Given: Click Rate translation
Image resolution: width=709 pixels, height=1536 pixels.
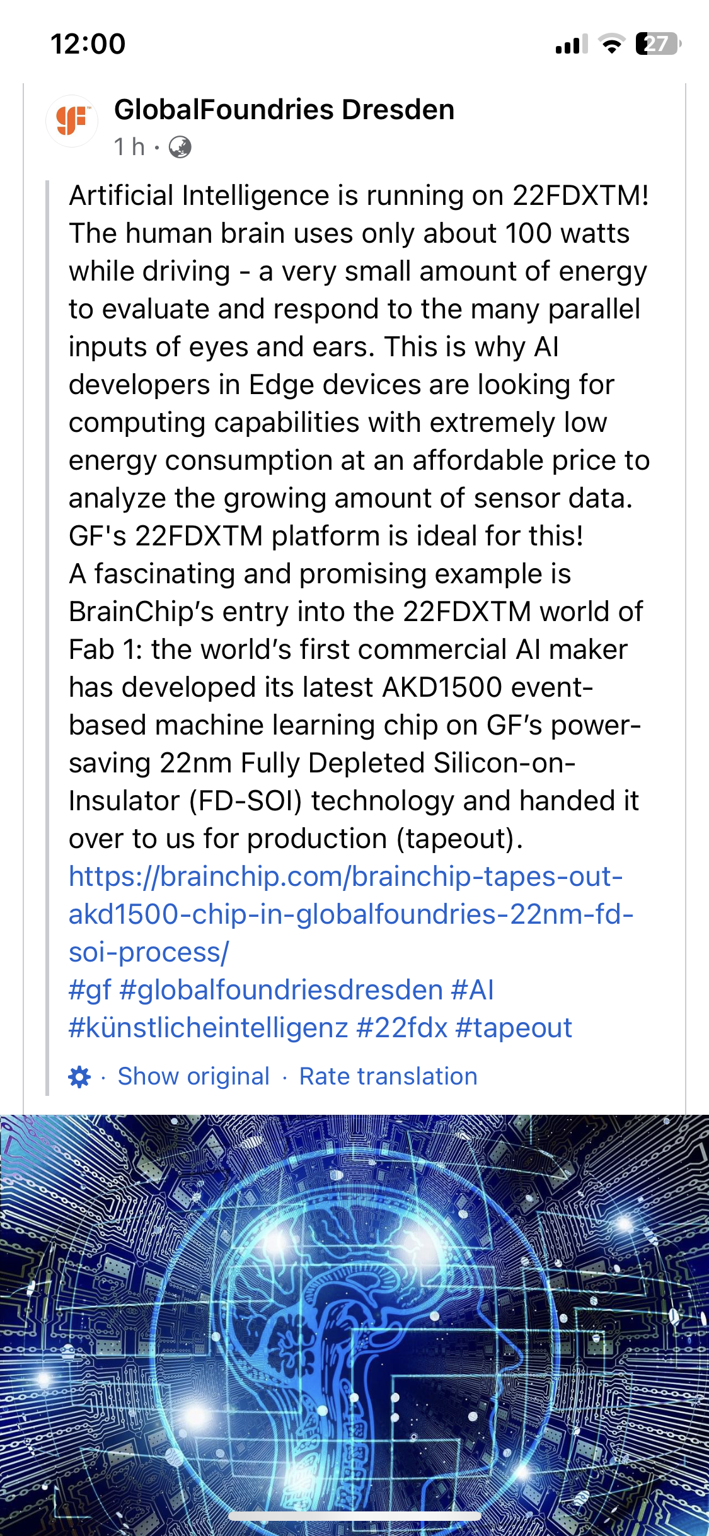Looking at the screenshot, I should (x=388, y=1076).
